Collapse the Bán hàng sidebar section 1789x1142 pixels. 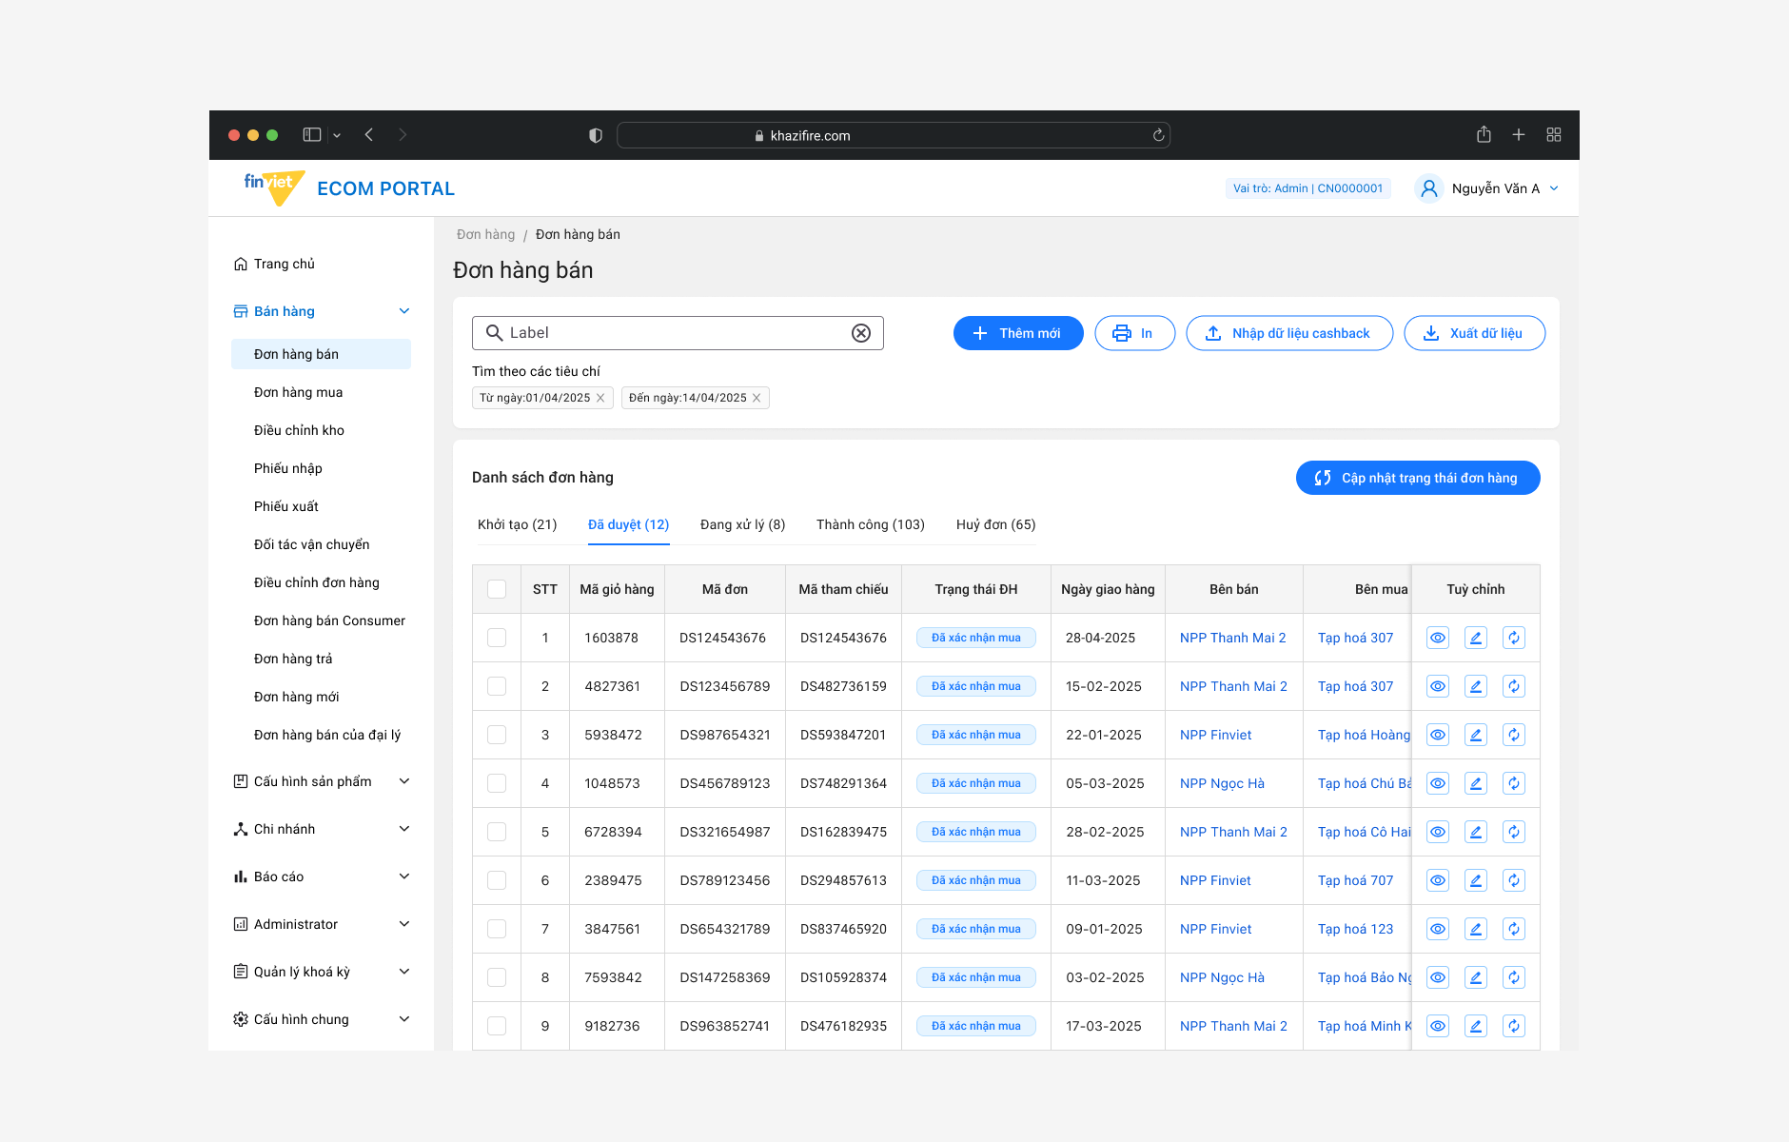pyautogui.click(x=404, y=311)
